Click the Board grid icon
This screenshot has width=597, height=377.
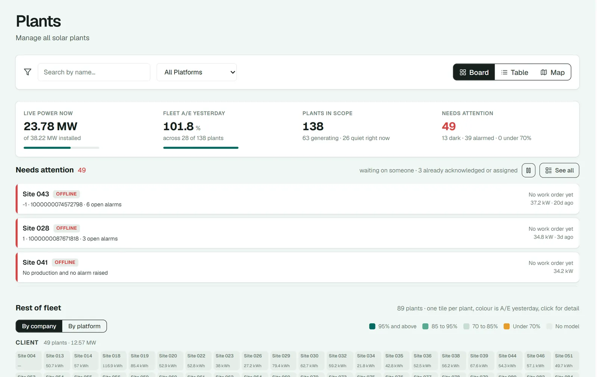(463, 72)
